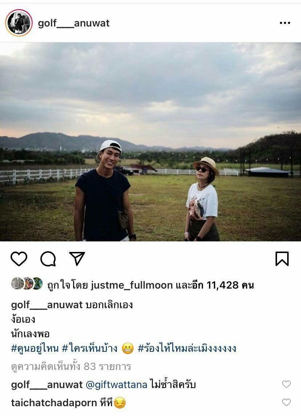Like taichatchadaporn's comment heart
This screenshot has width=301, height=416.
tap(286, 403)
